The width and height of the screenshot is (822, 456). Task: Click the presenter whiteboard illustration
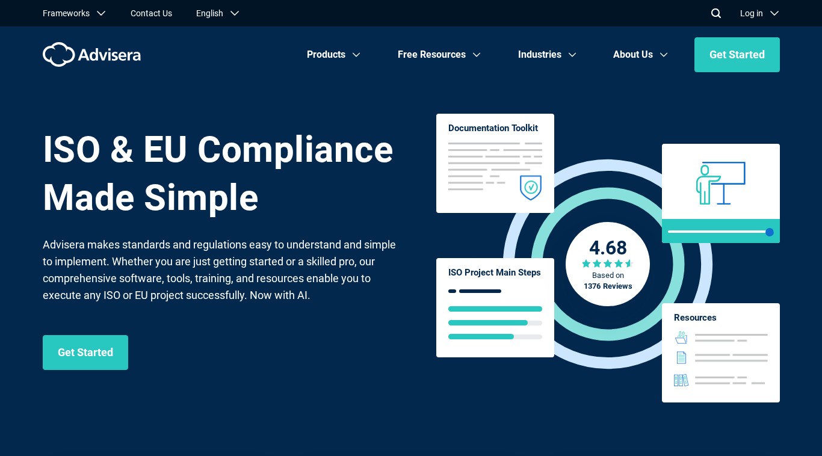coord(720,183)
